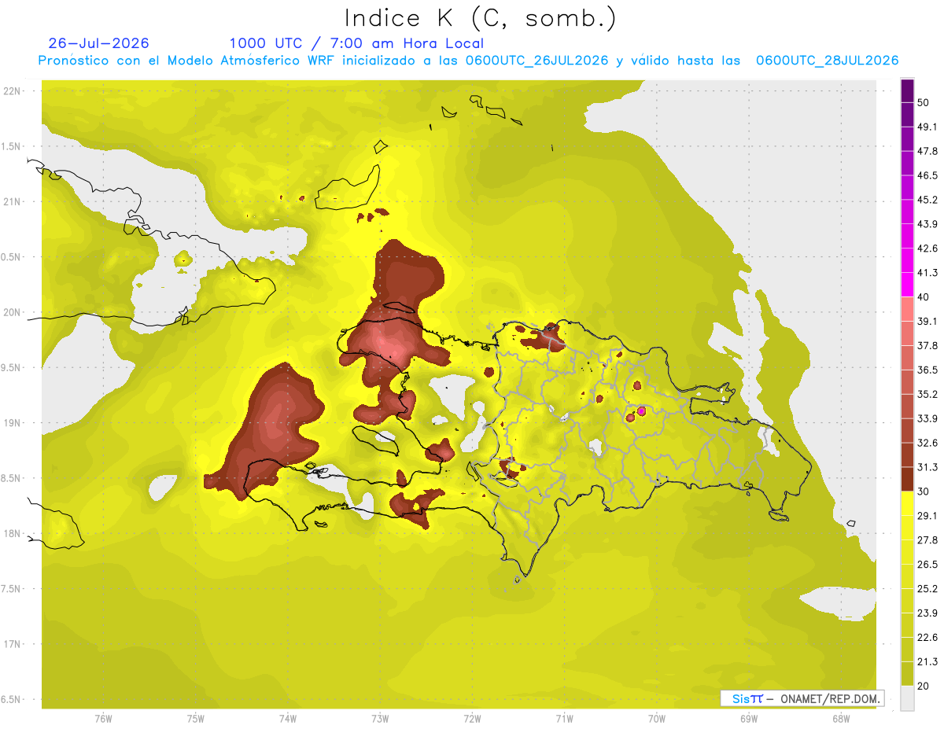Click the 'Pronóstico con el Modelo Atmósferico WRF' line

[468, 61]
